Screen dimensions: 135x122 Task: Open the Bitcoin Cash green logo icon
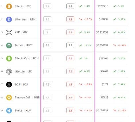(x=9, y=58)
